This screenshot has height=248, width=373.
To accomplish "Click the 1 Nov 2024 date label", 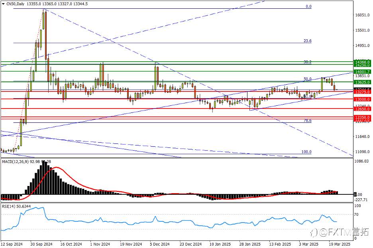I will (100, 244).
